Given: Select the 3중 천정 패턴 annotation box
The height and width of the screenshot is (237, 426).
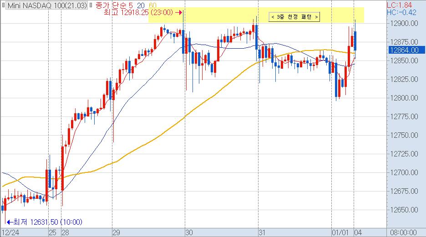Looking at the screenshot, I should [294, 17].
